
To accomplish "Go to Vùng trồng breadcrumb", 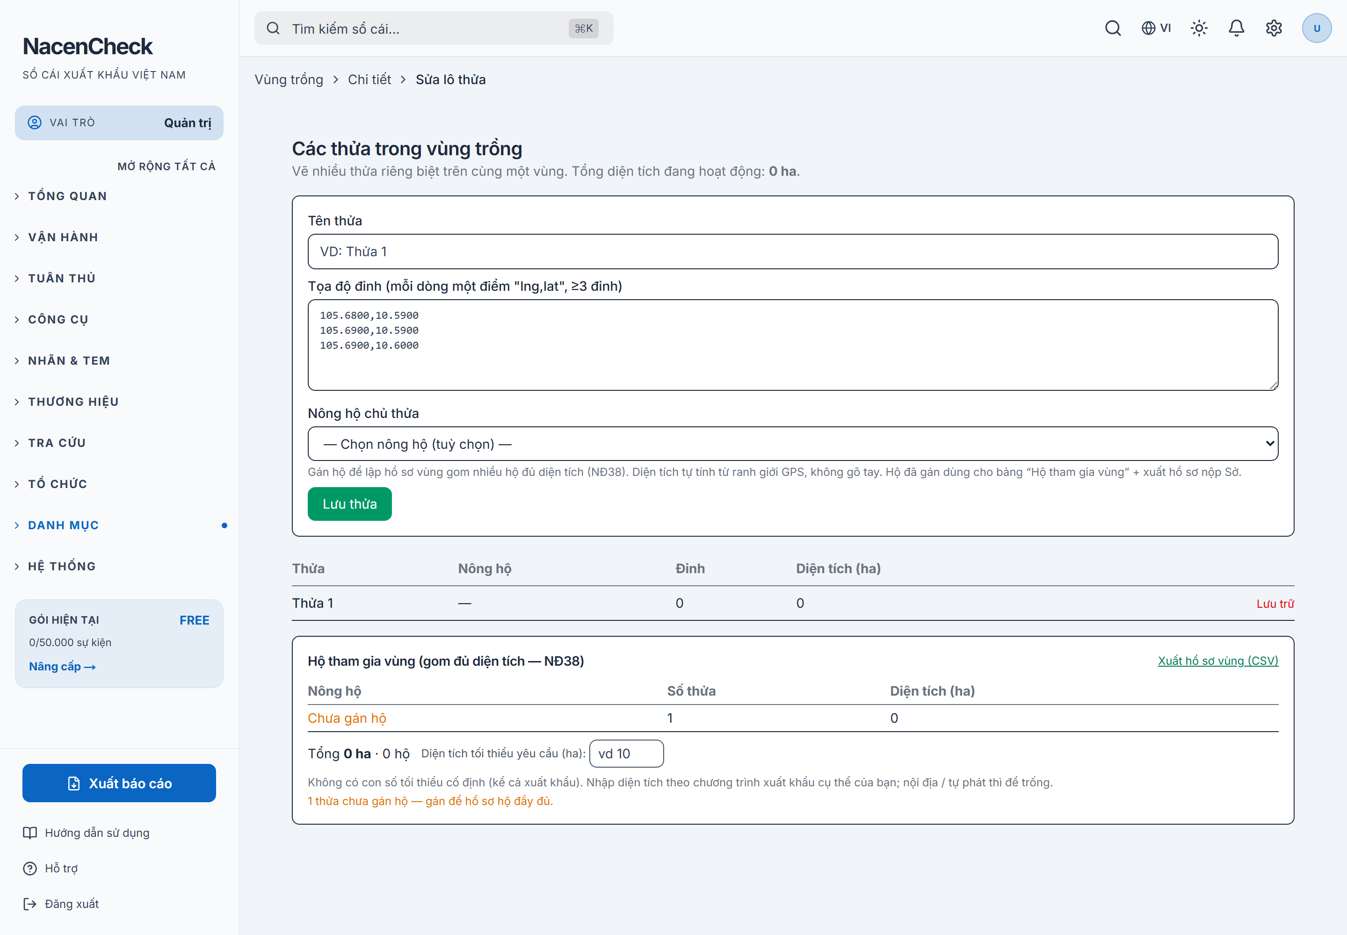I will click(x=289, y=79).
